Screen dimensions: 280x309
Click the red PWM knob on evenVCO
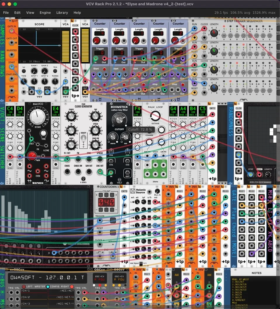click(32, 156)
